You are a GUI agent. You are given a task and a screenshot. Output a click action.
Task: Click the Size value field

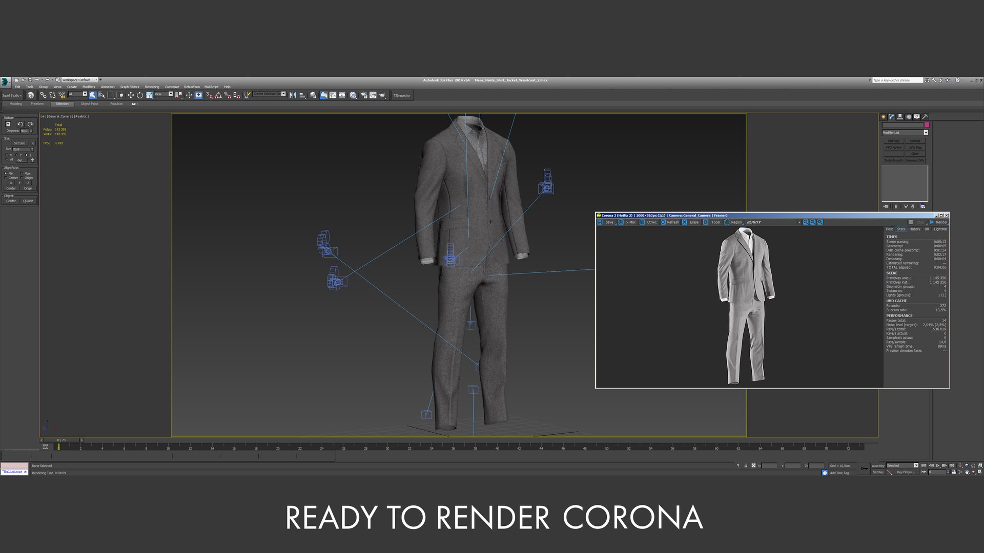[21, 149]
